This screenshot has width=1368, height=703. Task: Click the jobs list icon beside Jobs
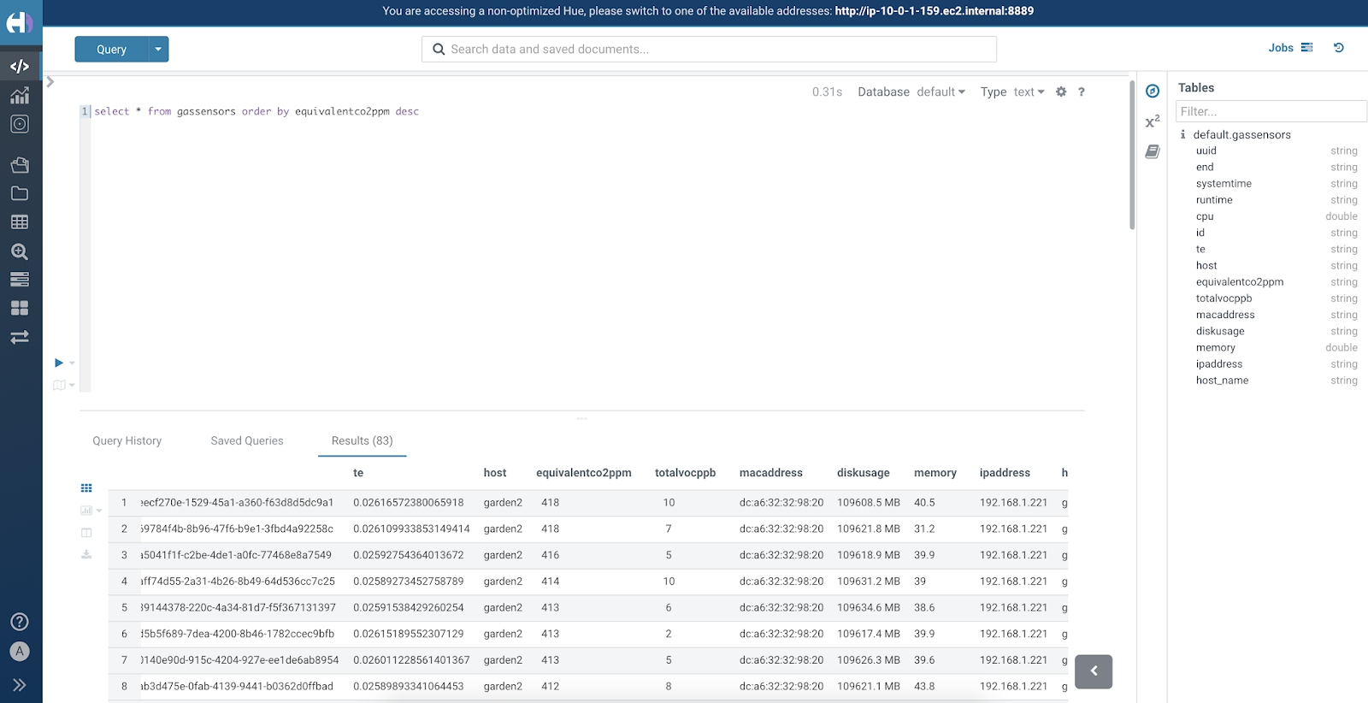(x=1306, y=48)
